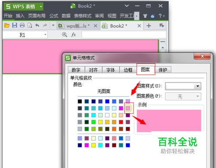This screenshot has height=168, width=216.
Task: Add a new document tab with plus
Action: pyautogui.click(x=149, y=26)
